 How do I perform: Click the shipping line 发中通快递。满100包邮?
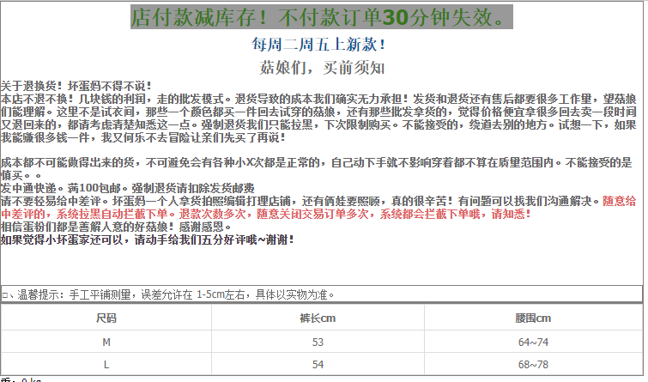tap(116, 187)
